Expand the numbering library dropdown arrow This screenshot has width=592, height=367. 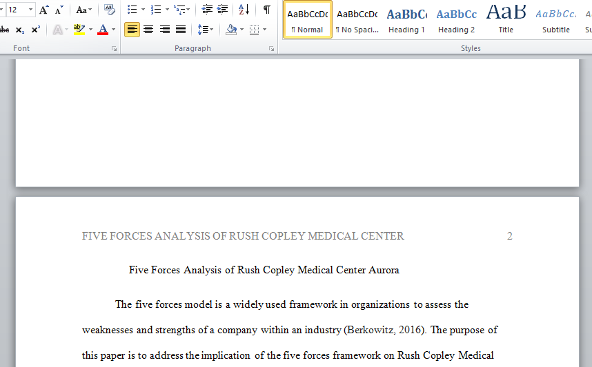pyautogui.click(x=167, y=10)
